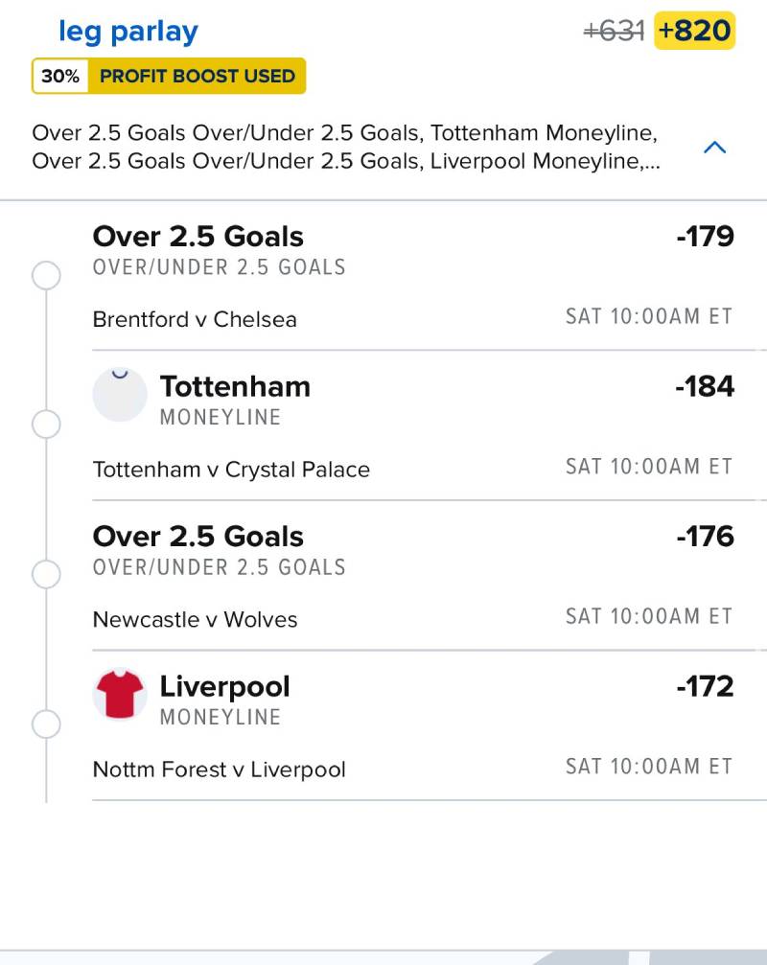Viewport: 767px width, 965px height.
Task: Tap the boosted +820 odds badge
Action: coord(694,31)
